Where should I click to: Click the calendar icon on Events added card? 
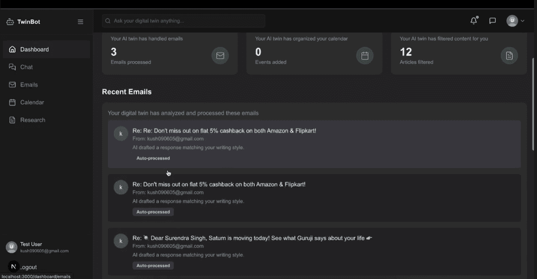[364, 56]
